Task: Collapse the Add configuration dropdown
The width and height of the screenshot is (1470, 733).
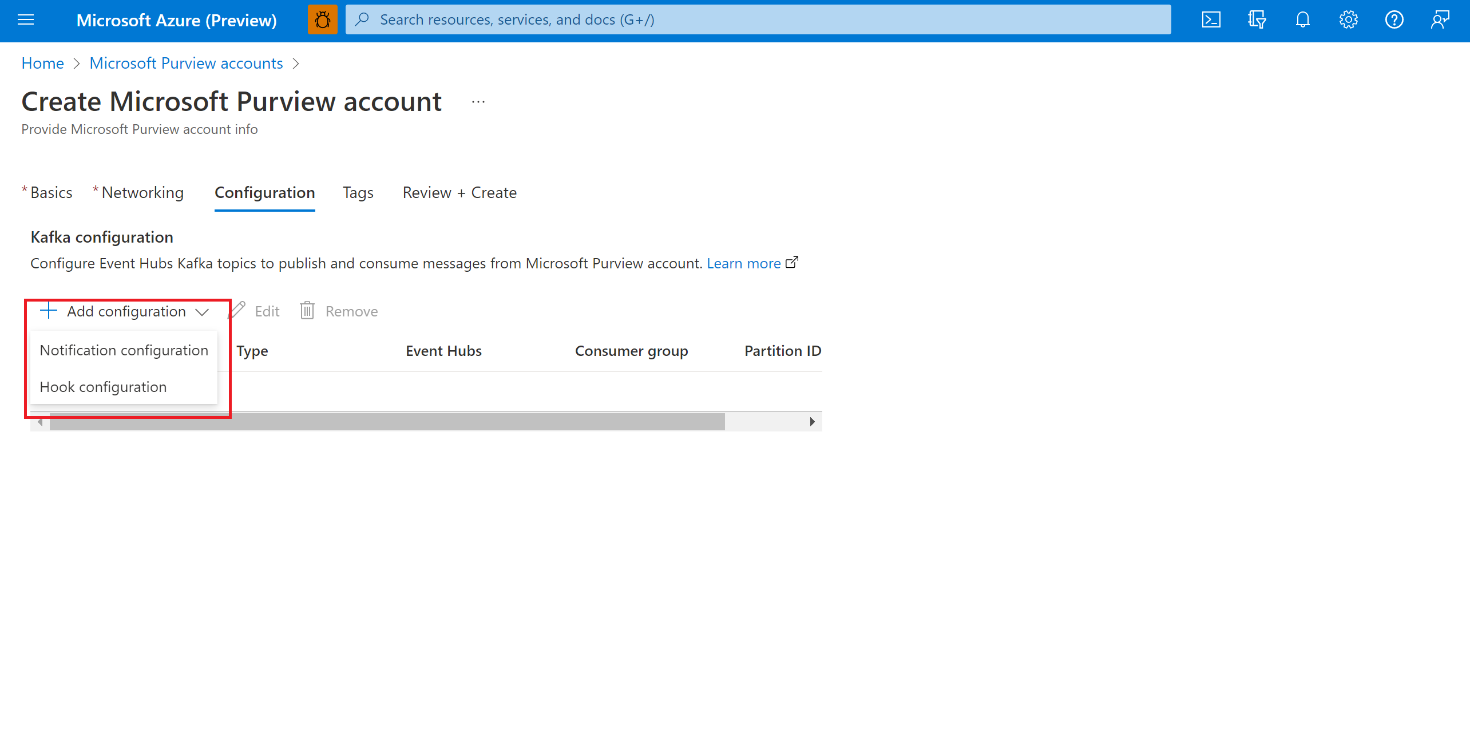Action: click(x=125, y=311)
